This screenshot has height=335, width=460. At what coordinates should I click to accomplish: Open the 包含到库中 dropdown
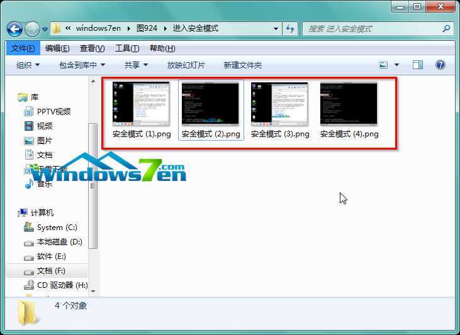(x=82, y=65)
